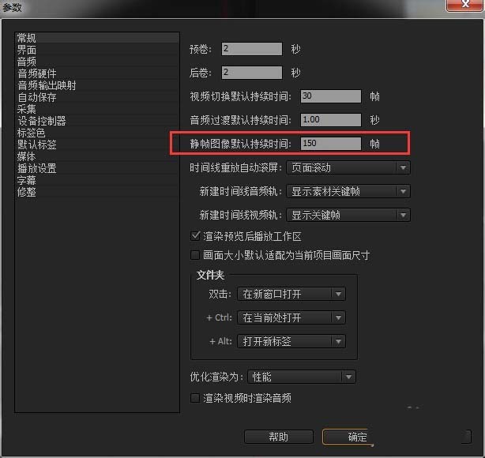Select 媒体 in the category list
Viewport: 485px width, 458px height.
pyautogui.click(x=97, y=156)
